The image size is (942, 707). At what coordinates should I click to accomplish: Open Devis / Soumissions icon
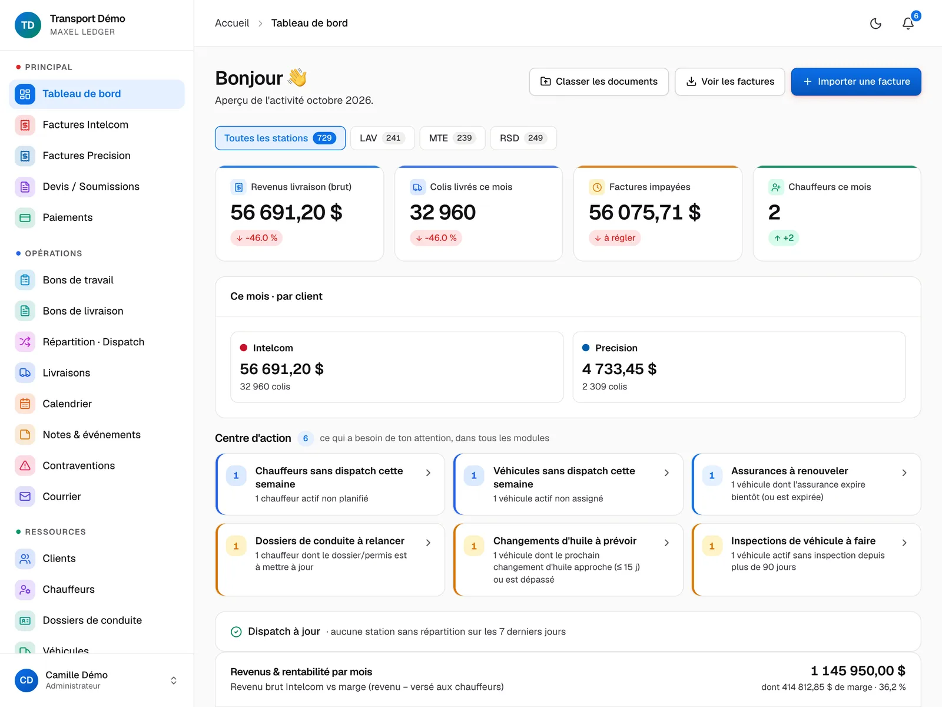click(x=25, y=187)
